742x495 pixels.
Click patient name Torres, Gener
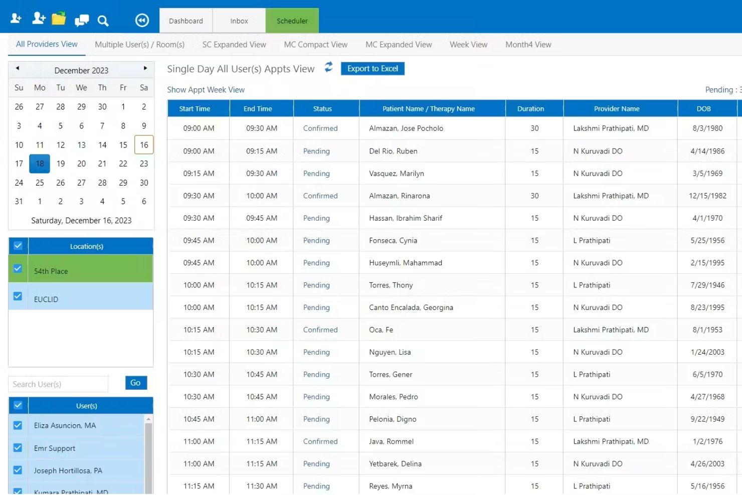[x=391, y=375]
